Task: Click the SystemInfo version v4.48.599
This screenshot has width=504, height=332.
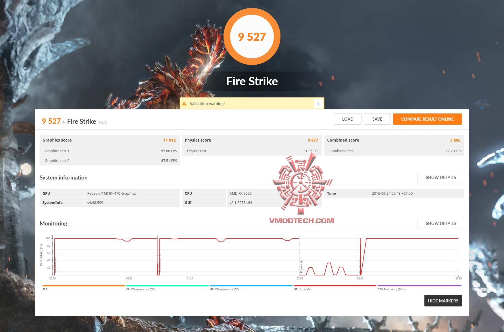Action: 95,202
